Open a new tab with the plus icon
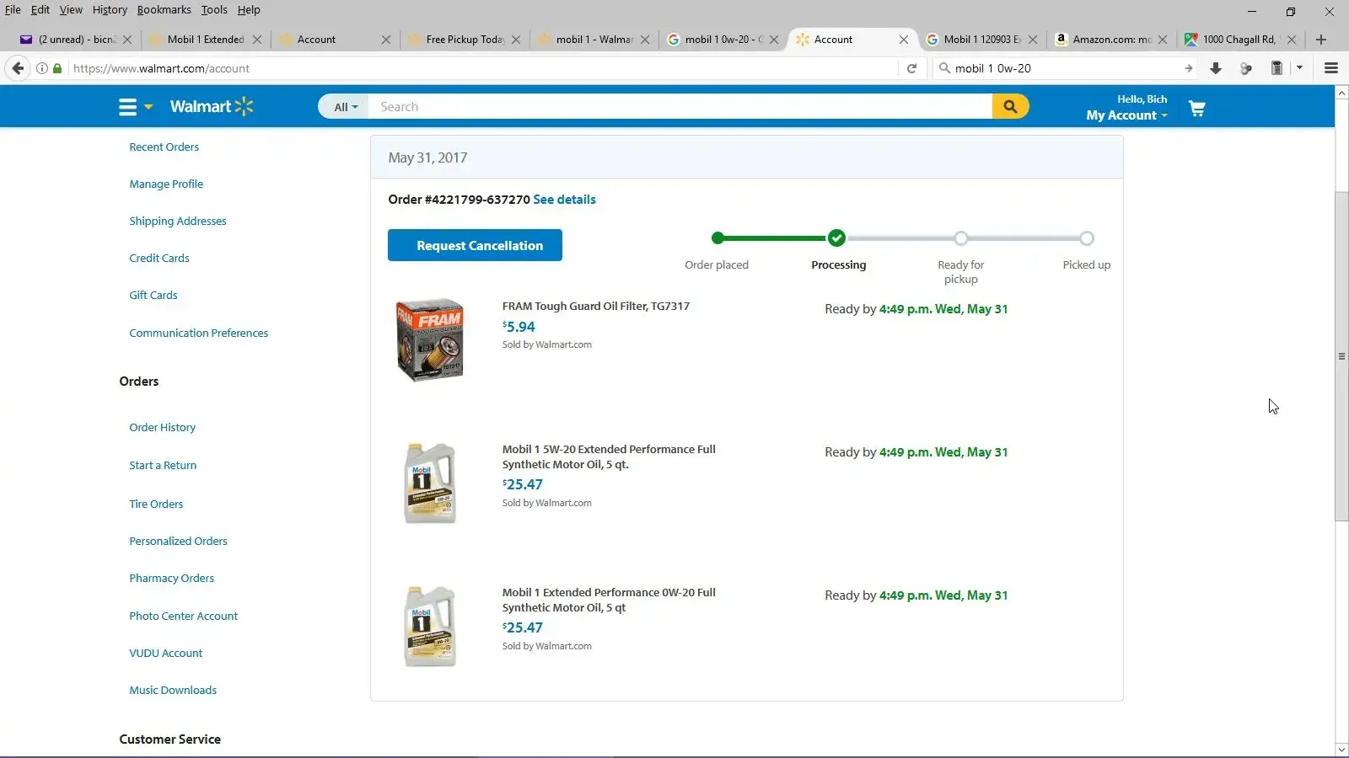 pyautogui.click(x=1321, y=40)
